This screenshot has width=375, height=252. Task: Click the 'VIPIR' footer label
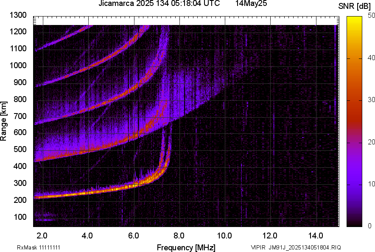(258, 247)
